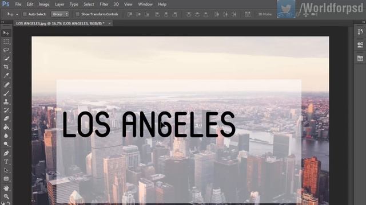Image resolution: width=366 pixels, height=205 pixels.
Task: Select the Path Selection tool
Action: click(x=6, y=170)
